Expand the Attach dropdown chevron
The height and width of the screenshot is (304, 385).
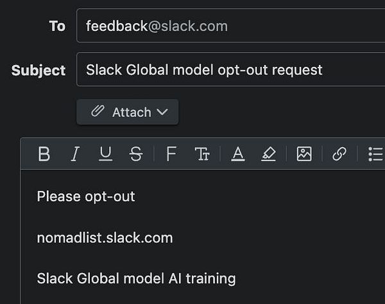pyautogui.click(x=162, y=112)
